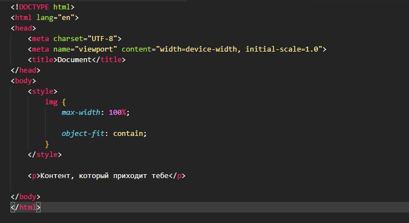Click the opening html tag name
409x223 pixels.
[x=23, y=18]
